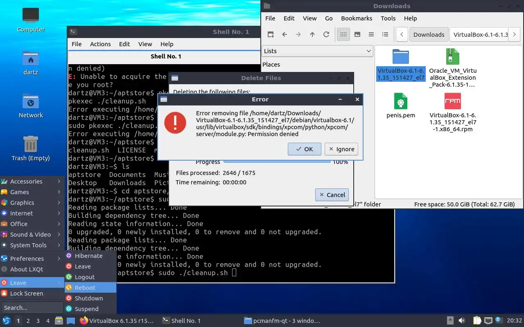Expand Internet submenu in app menu
The width and height of the screenshot is (524, 327).
pyautogui.click(x=32, y=213)
